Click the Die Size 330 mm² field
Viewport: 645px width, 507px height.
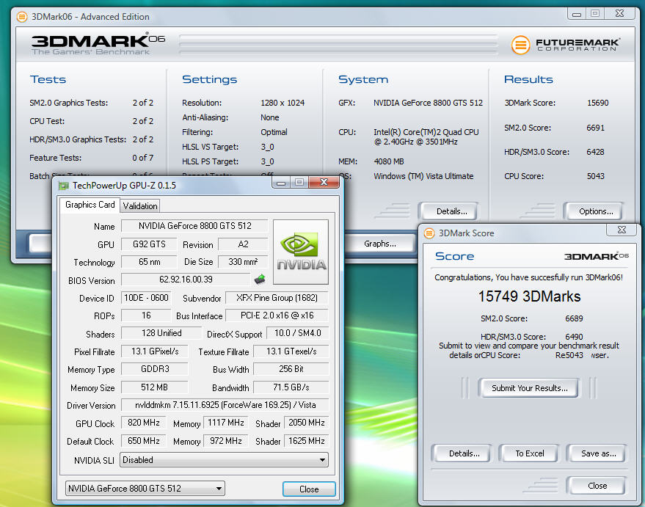(243, 261)
